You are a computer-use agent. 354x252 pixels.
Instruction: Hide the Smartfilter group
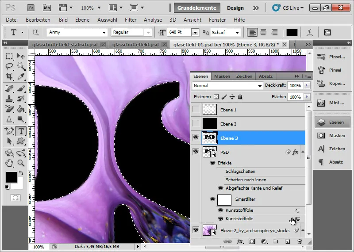(212, 199)
